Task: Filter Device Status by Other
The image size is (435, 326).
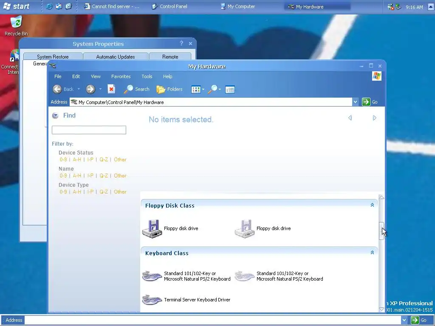Action: [x=120, y=160]
